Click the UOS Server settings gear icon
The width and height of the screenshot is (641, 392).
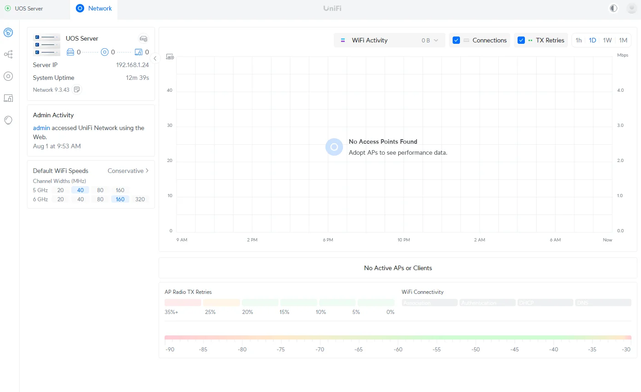tap(144, 39)
